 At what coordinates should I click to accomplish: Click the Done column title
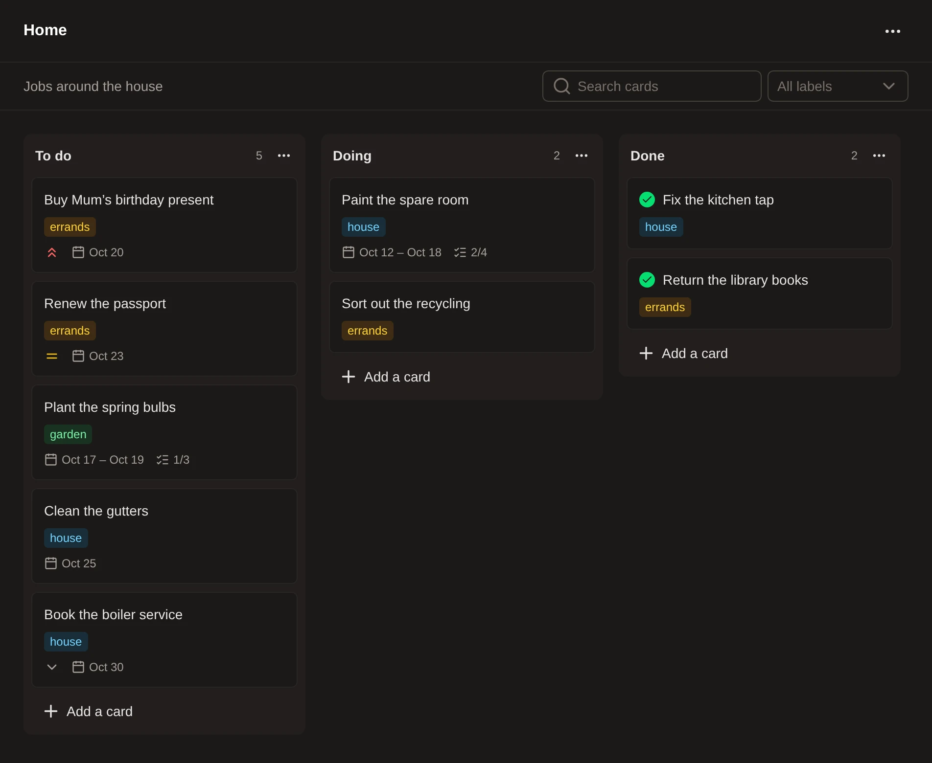click(648, 156)
